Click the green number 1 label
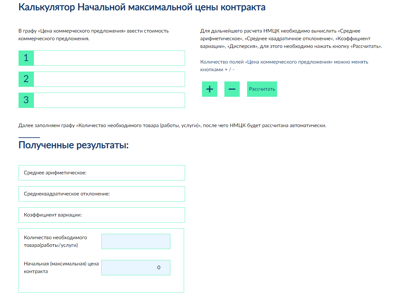 click(26, 58)
